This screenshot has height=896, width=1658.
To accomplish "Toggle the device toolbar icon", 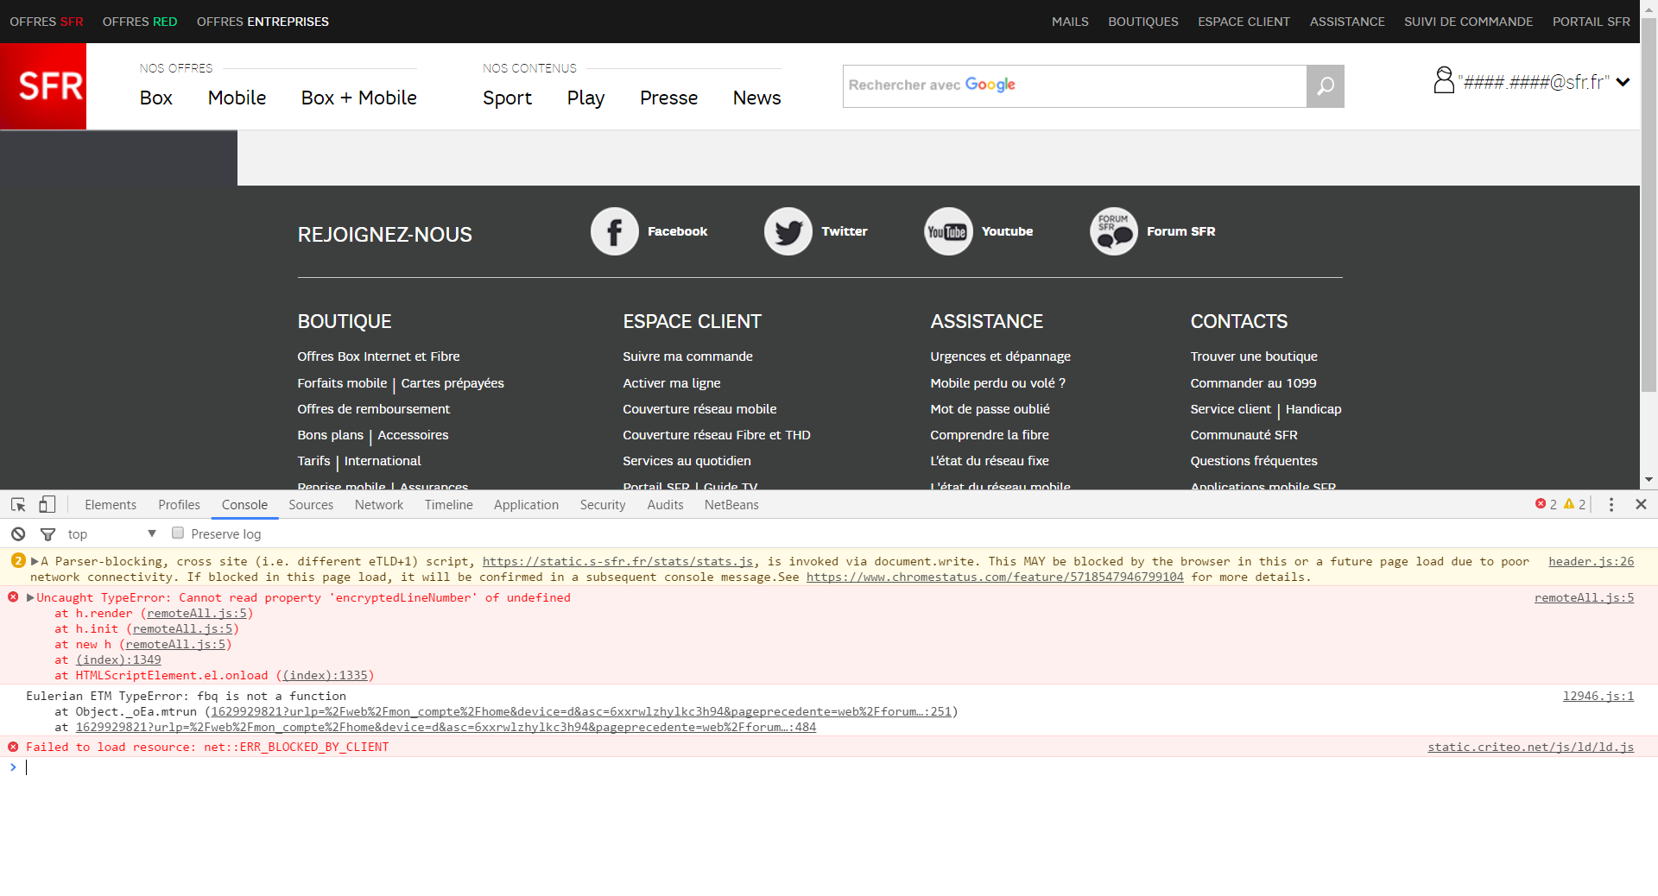I will [47, 505].
